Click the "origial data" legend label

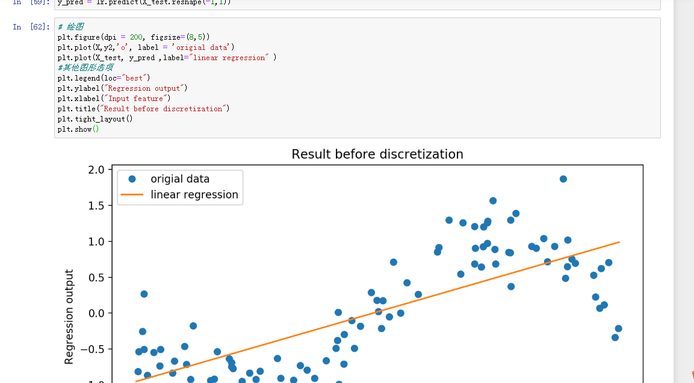(x=180, y=179)
